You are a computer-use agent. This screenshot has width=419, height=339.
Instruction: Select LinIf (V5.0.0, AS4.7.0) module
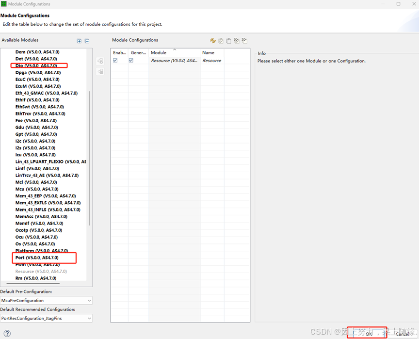pos(37,169)
